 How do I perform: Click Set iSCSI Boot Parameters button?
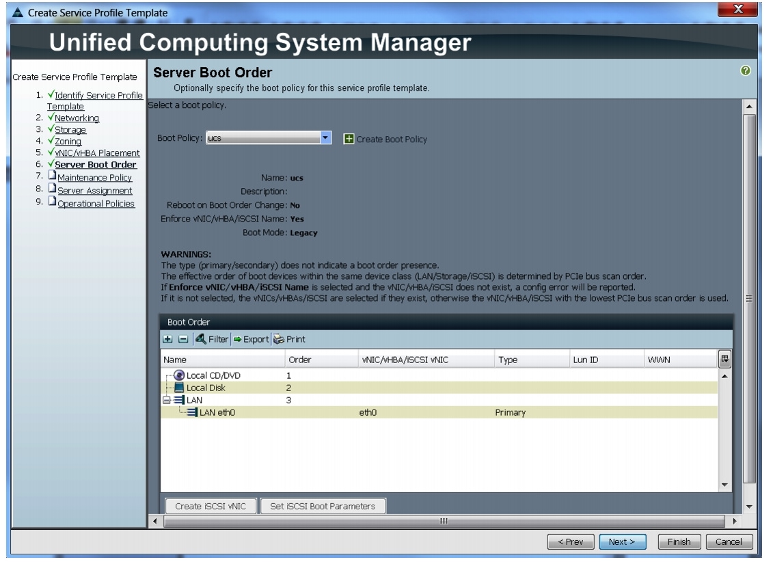click(x=323, y=507)
